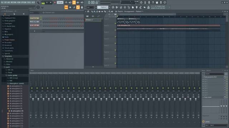Open the Line snap dropdown

tap(90, 7)
